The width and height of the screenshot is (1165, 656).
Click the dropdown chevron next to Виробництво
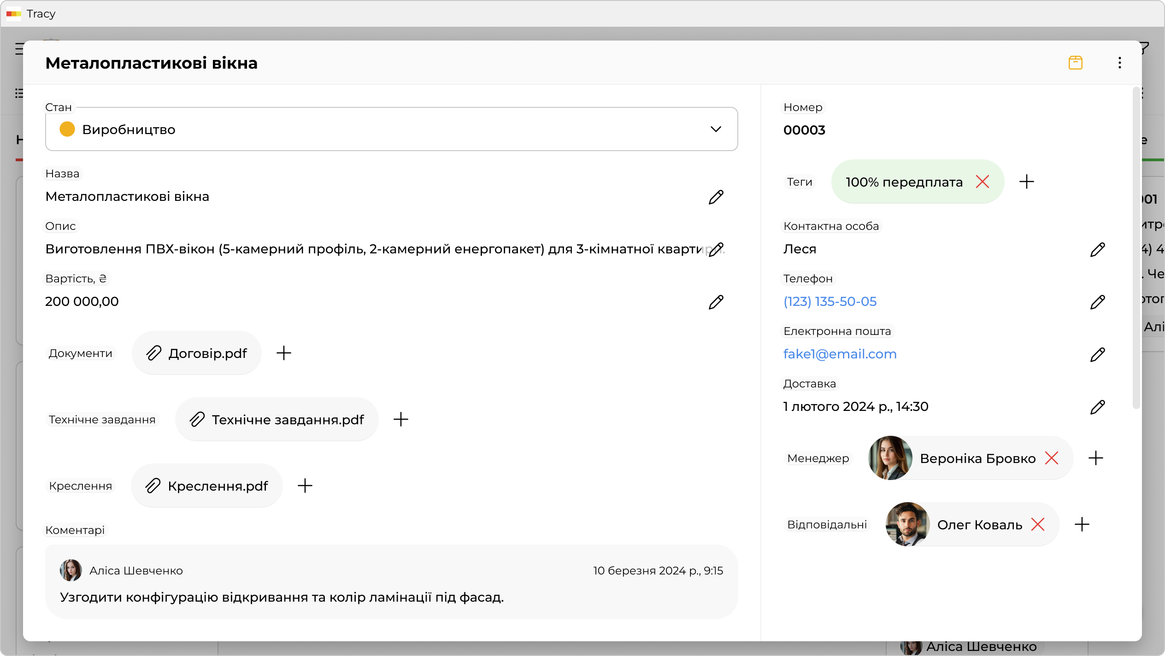715,129
